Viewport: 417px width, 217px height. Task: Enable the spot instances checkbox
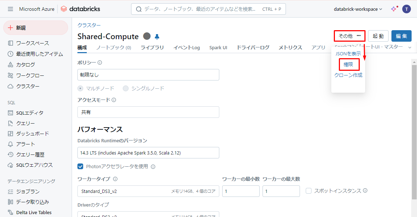pyautogui.click(x=309, y=191)
